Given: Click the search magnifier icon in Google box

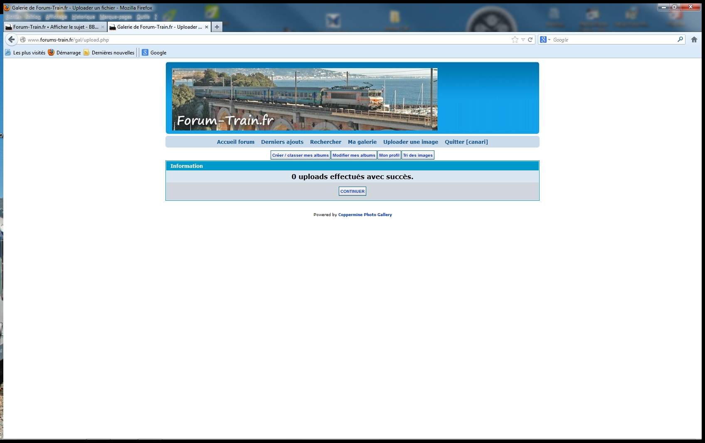Looking at the screenshot, I should [x=680, y=39].
